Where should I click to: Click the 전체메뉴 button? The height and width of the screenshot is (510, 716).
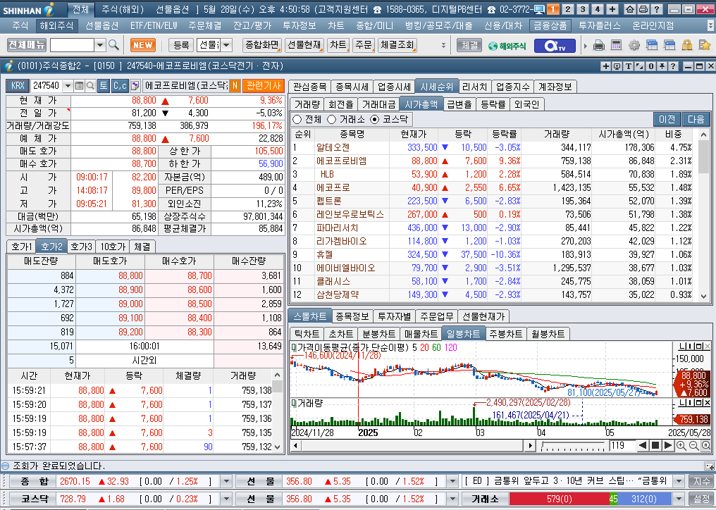[27, 45]
